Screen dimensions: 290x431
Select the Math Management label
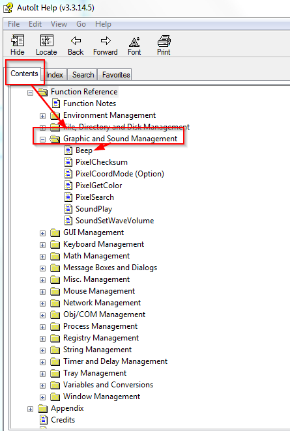pos(96,256)
